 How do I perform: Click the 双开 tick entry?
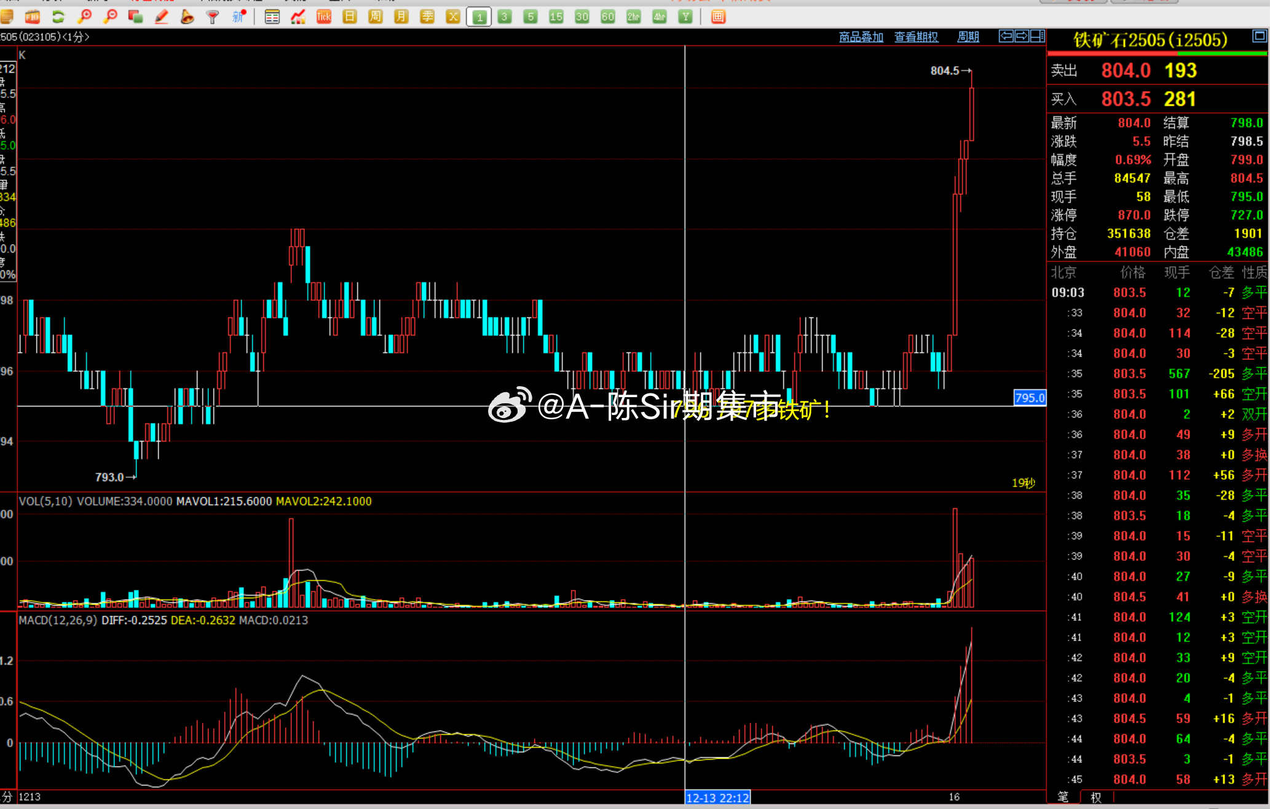point(1254,414)
